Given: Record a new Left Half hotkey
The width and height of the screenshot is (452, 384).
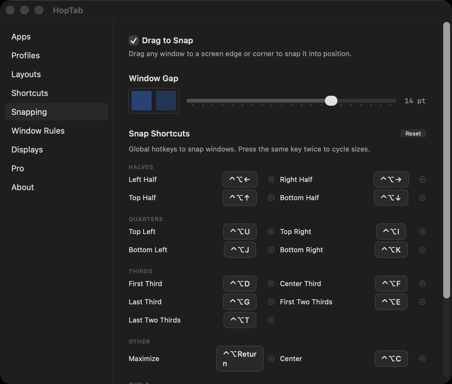Looking at the screenshot, I should point(240,179).
